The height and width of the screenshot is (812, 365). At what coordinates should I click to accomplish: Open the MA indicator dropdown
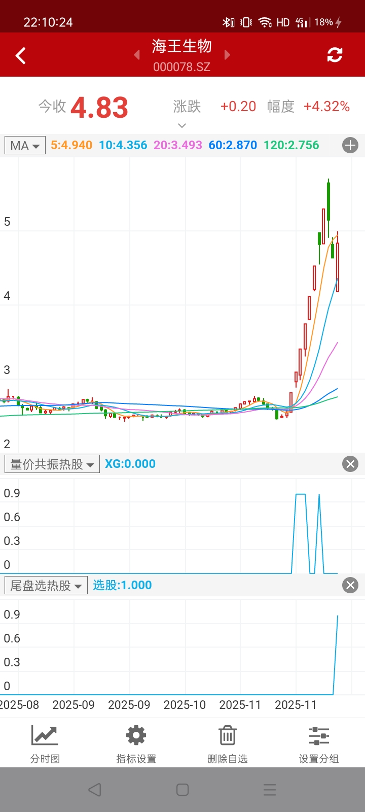[25, 146]
